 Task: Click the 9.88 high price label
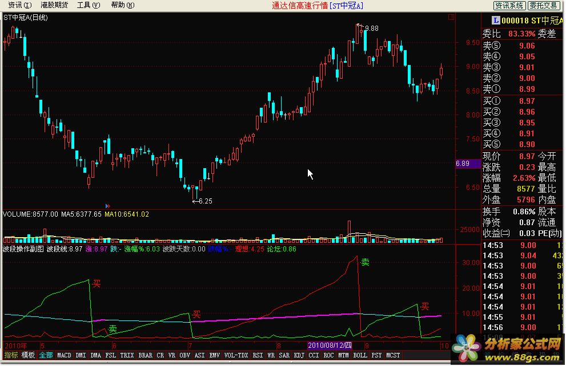(372, 29)
